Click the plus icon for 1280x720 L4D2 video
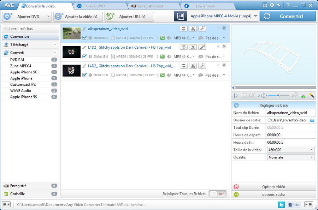Viewport: 318px width, 210px height. click(218, 65)
